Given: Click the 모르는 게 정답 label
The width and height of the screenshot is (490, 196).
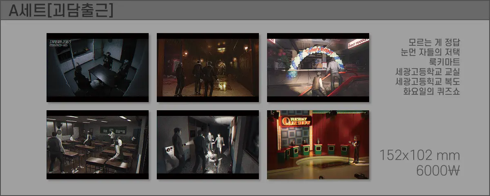Looking at the screenshot, I should (434, 42).
